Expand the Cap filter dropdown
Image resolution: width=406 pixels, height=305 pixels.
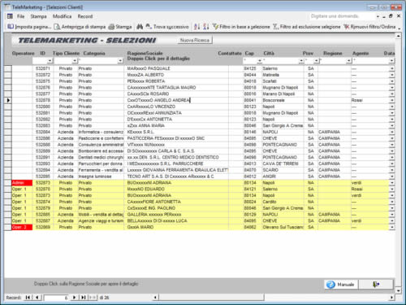(259, 61)
